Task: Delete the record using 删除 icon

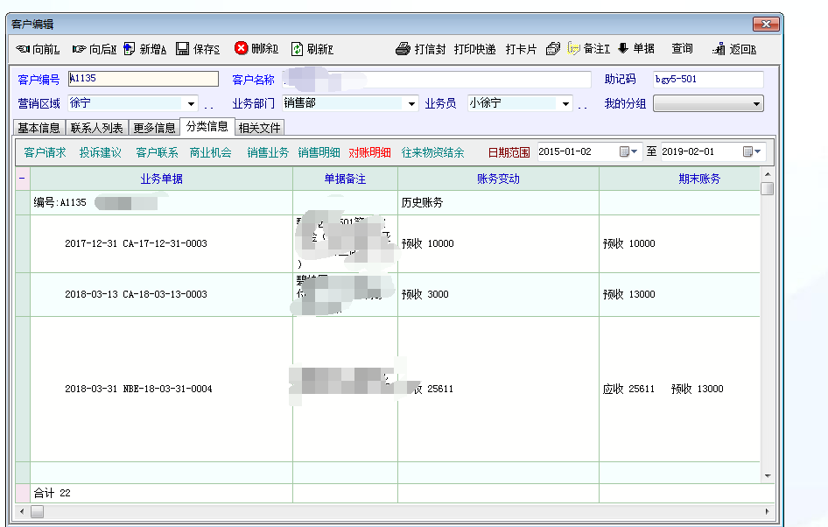Action: tap(242, 49)
